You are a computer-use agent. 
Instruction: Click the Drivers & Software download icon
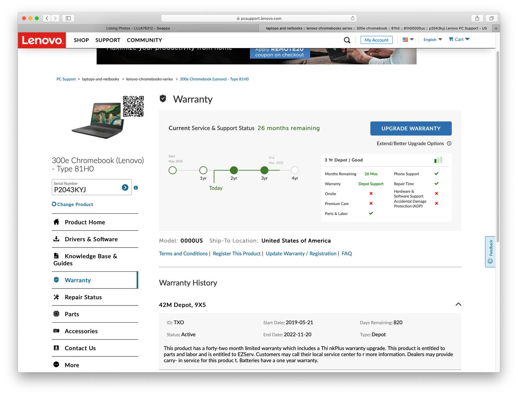pyautogui.click(x=56, y=239)
